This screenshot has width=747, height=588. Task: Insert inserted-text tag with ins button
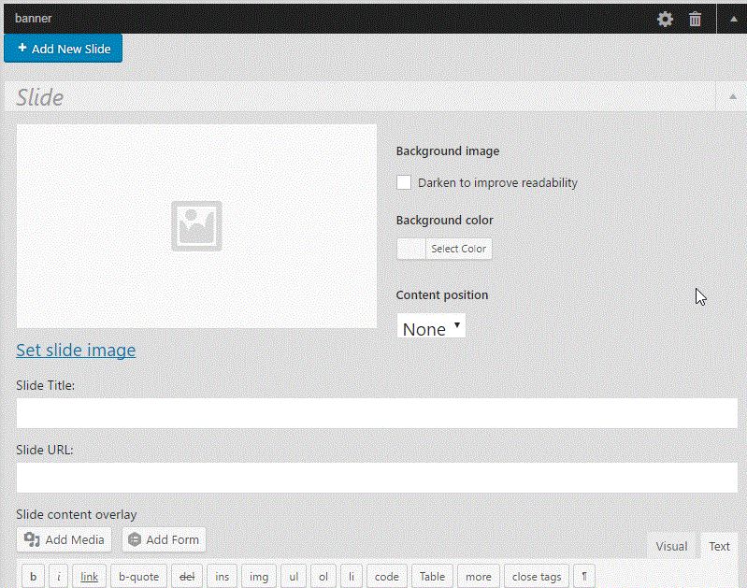point(222,577)
